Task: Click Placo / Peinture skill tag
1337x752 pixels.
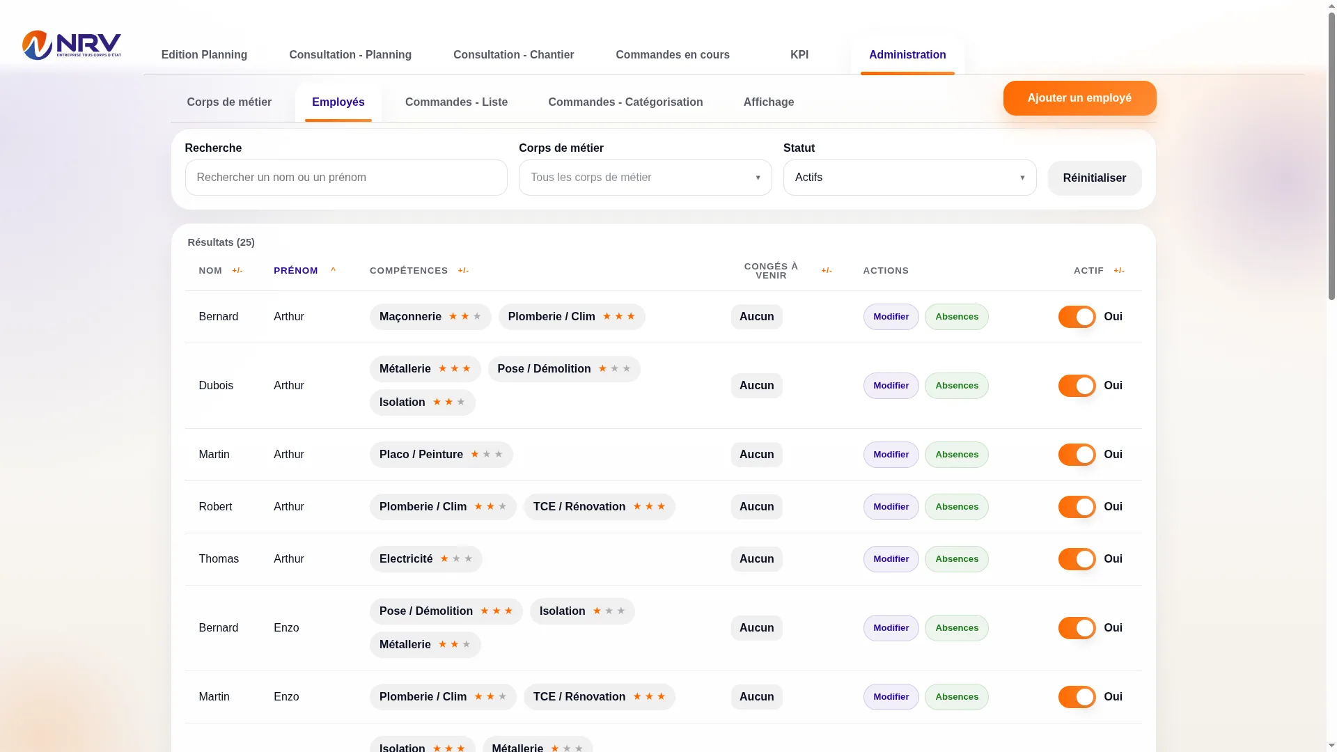Action: (441, 455)
